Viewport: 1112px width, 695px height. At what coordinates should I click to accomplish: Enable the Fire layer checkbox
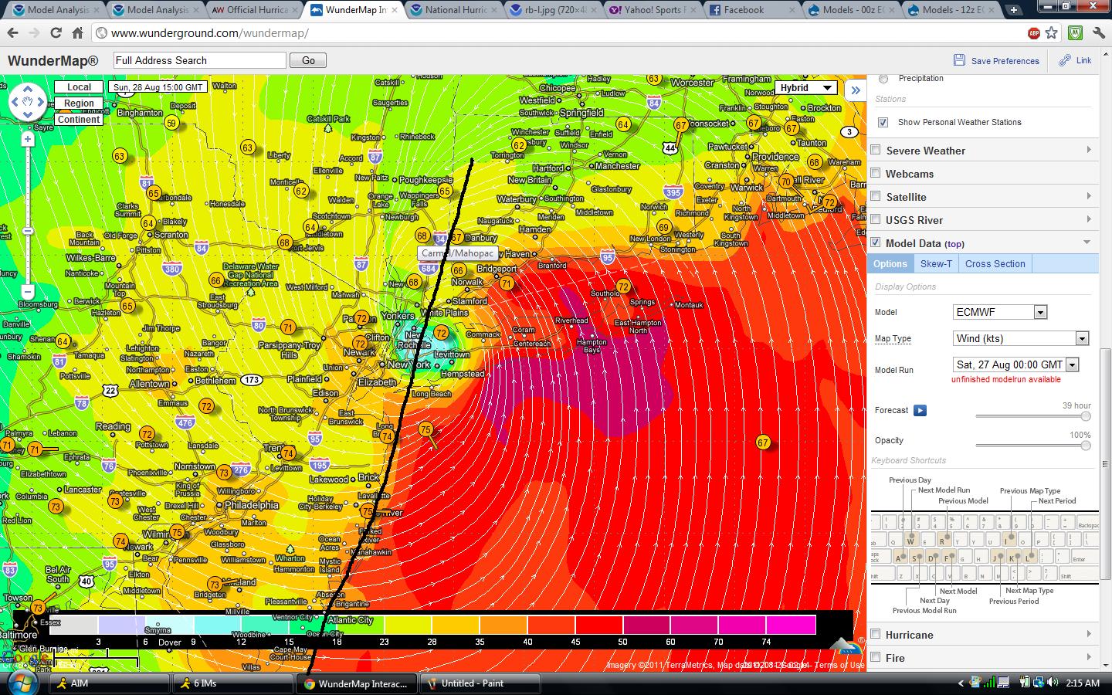(x=876, y=658)
